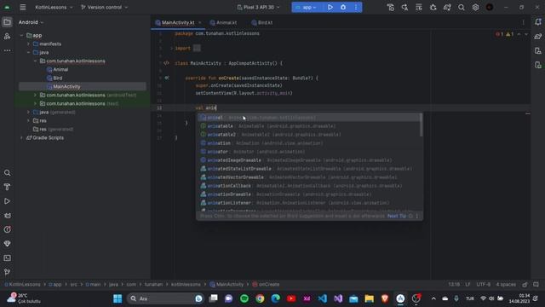Open the Bird class file in tree
The height and width of the screenshot is (307, 545).
[58, 78]
